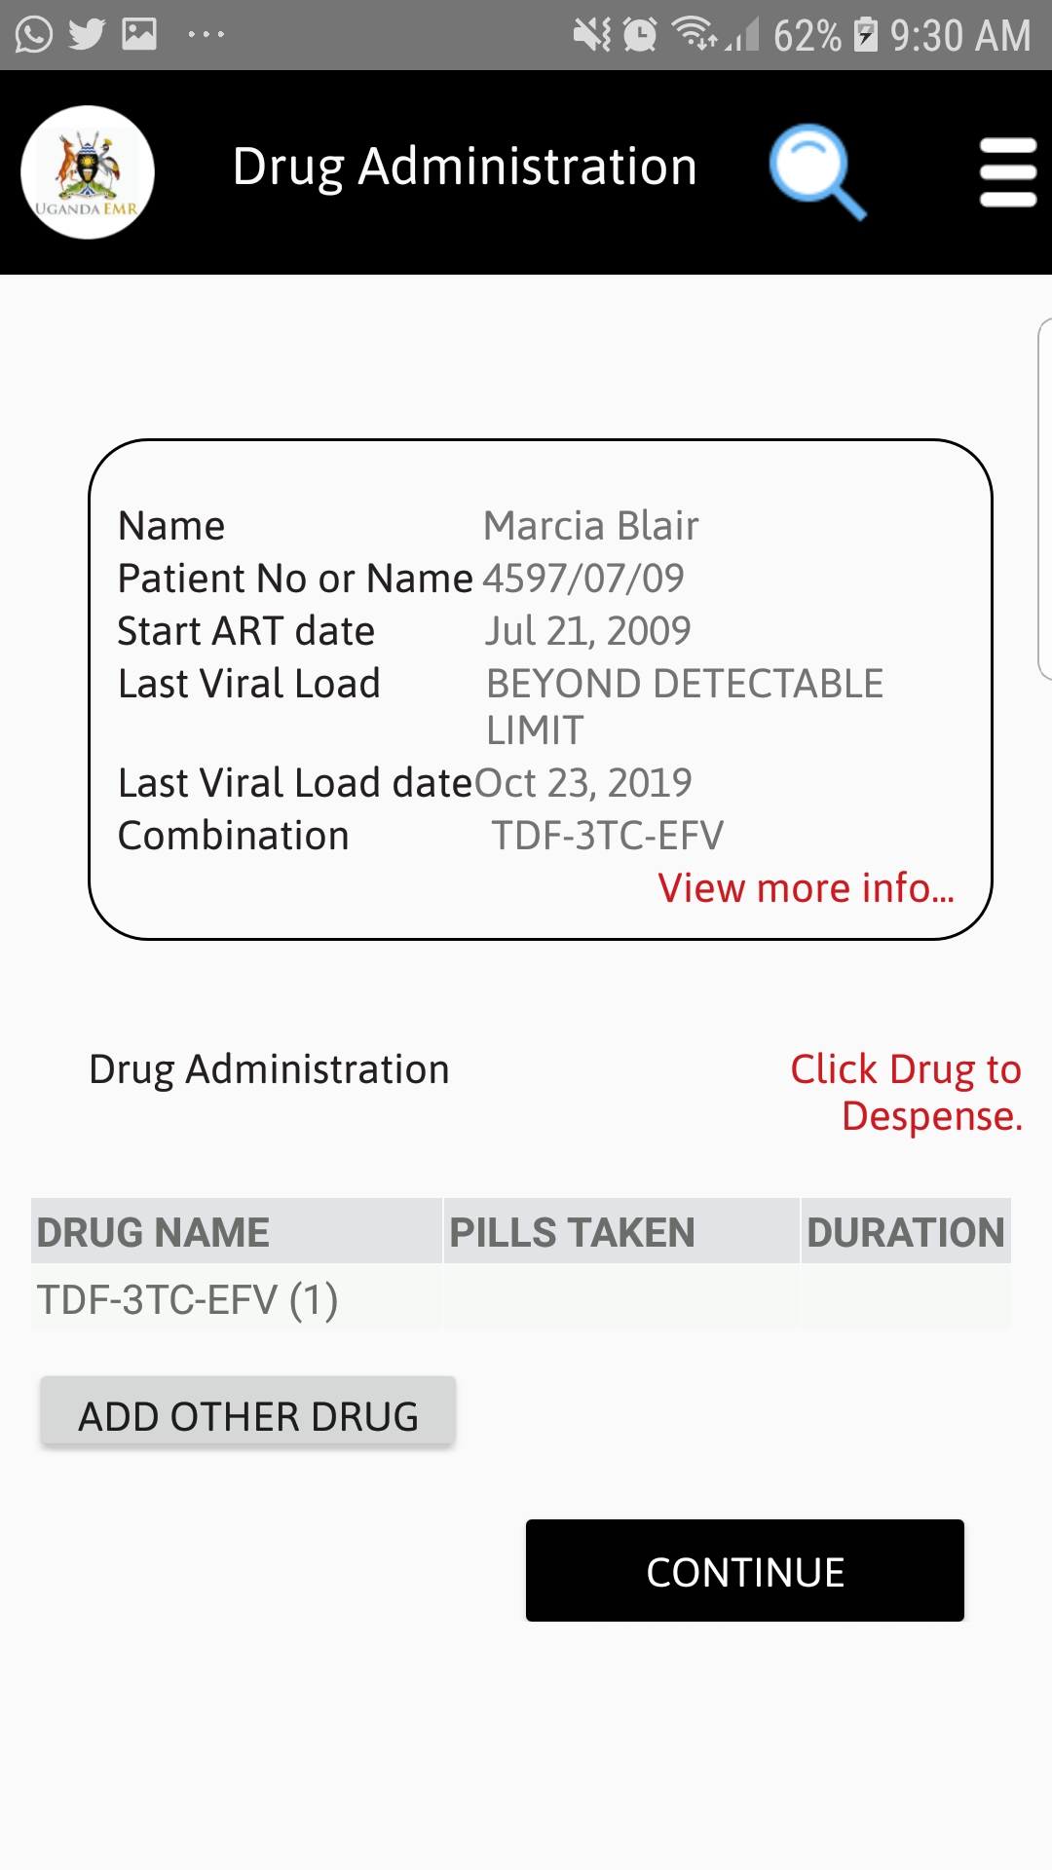Tap the Twitter notification icon
This screenshot has height=1870, width=1052.
click(x=88, y=35)
